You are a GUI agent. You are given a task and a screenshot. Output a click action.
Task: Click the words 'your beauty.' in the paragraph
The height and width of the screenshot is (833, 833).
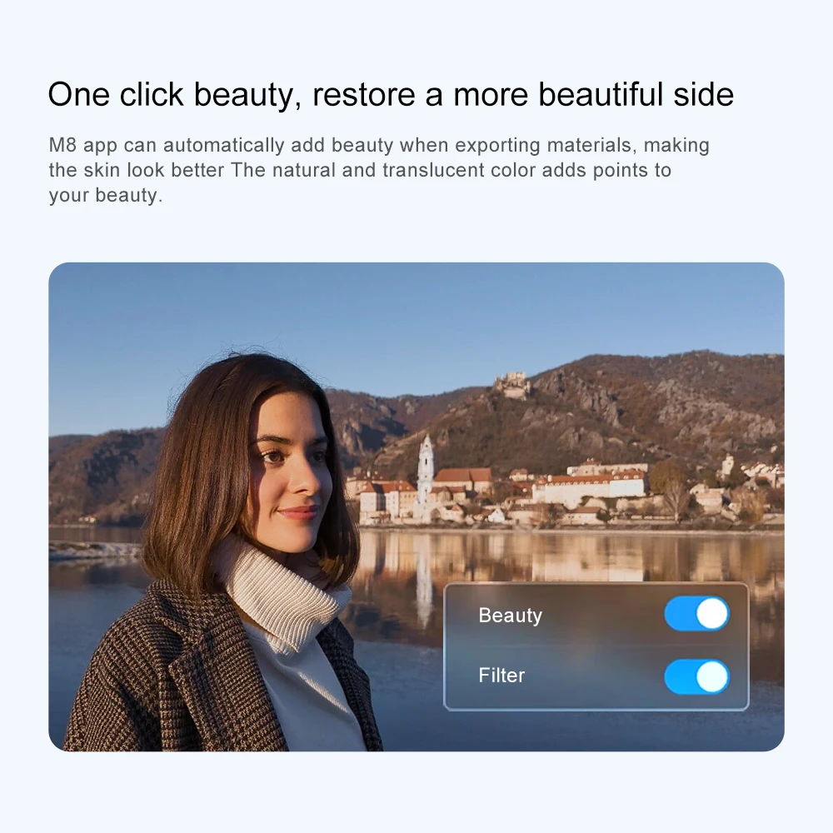pyautogui.click(x=106, y=196)
